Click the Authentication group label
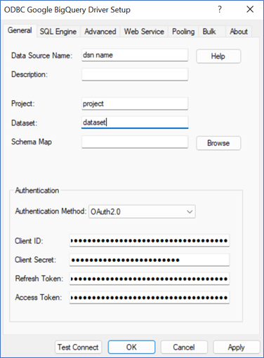The height and width of the screenshot is (358, 264). pyautogui.click(x=37, y=191)
